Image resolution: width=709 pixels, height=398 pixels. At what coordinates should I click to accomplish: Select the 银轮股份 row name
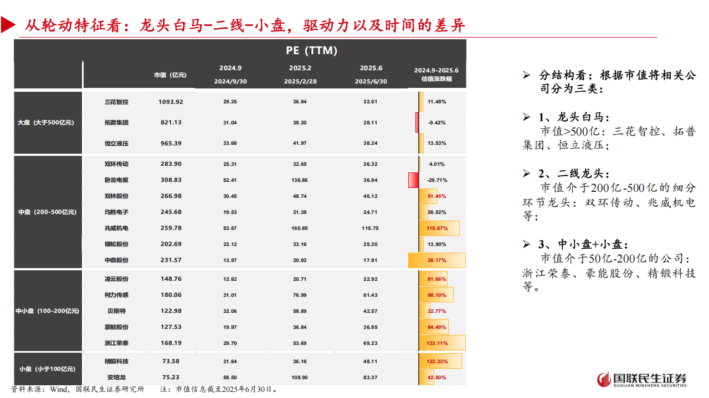[x=116, y=244]
